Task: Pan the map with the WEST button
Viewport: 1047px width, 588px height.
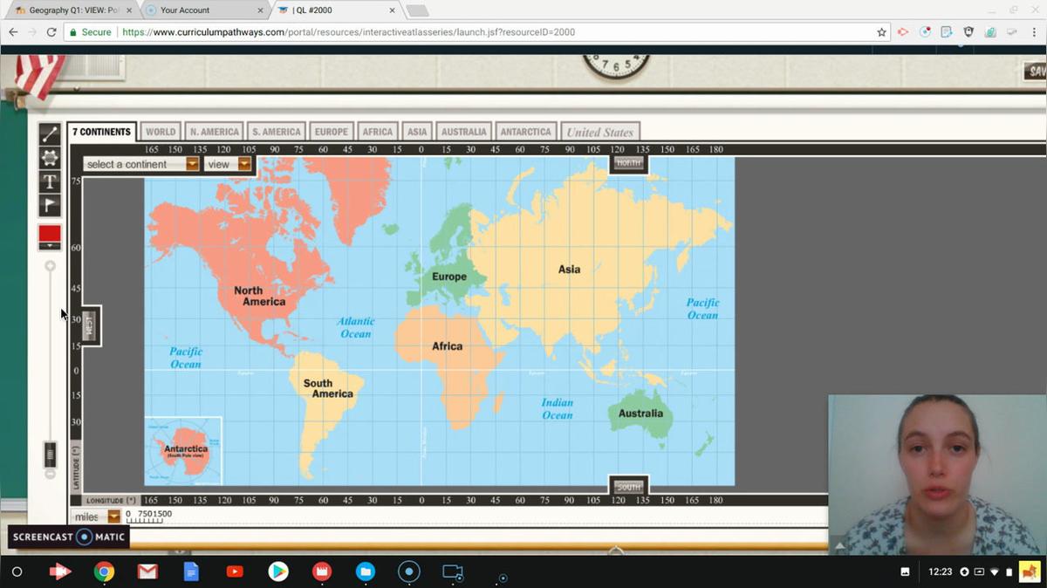Action: click(x=88, y=325)
